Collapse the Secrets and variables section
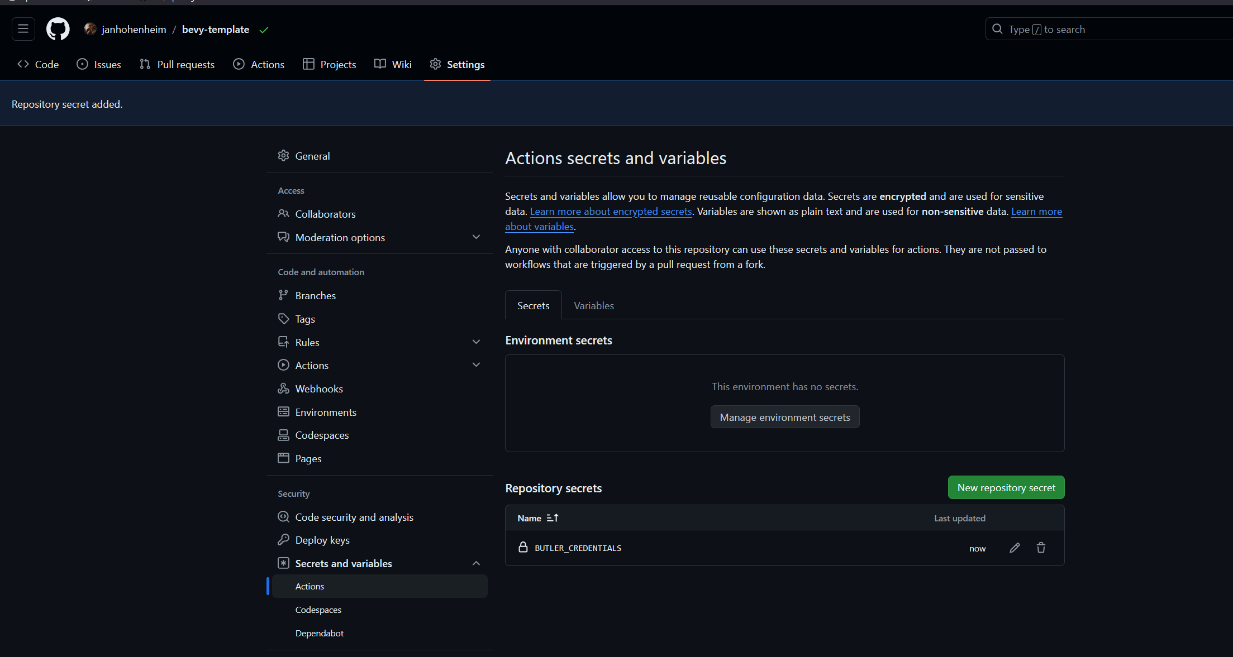 click(x=476, y=563)
